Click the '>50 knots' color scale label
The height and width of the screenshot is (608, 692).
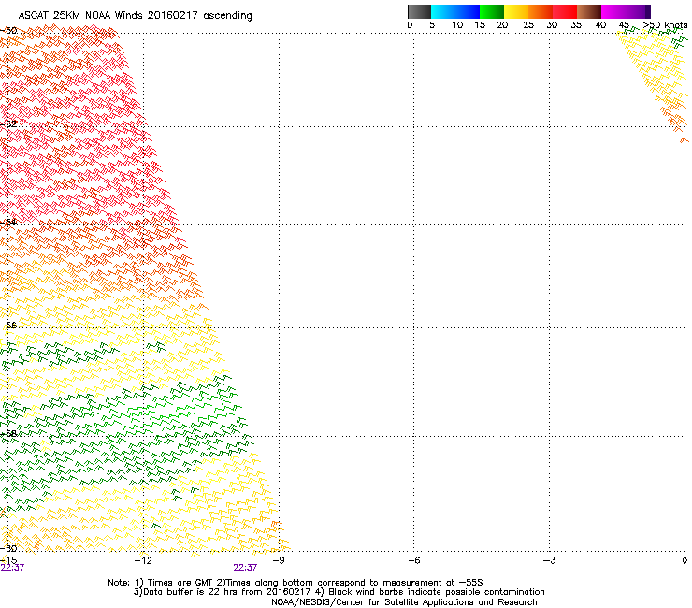[665, 25]
